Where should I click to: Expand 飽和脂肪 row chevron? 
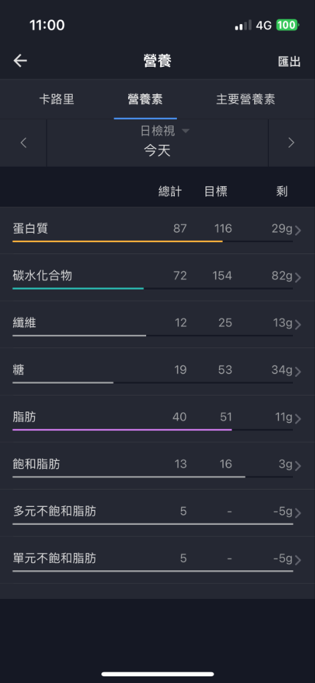click(298, 466)
